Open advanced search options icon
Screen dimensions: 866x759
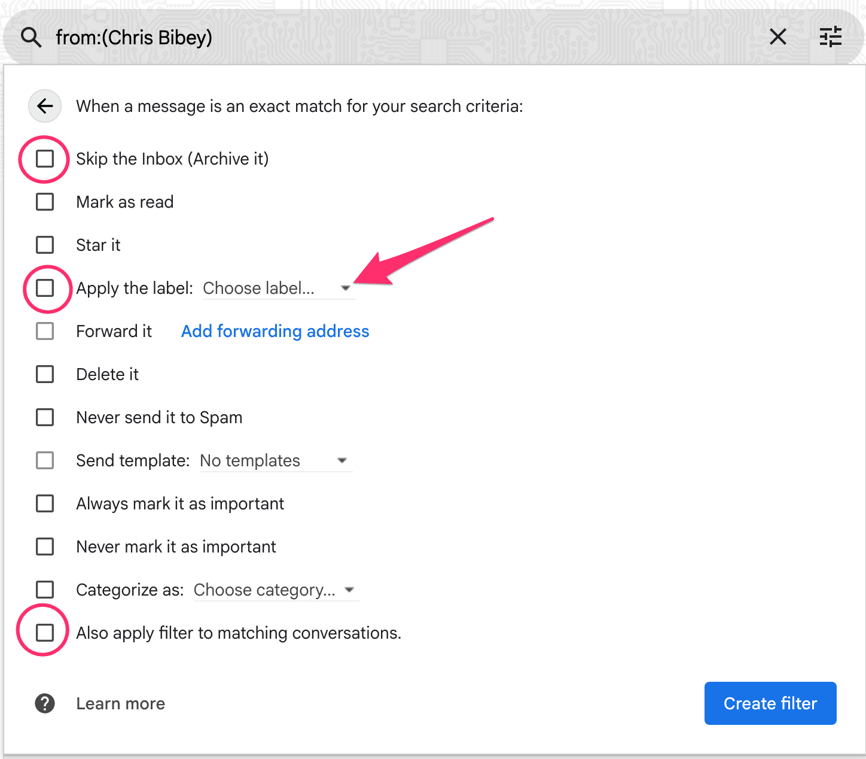(830, 37)
